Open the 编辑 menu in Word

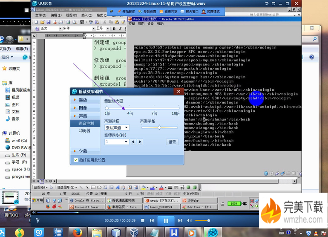point(56,15)
